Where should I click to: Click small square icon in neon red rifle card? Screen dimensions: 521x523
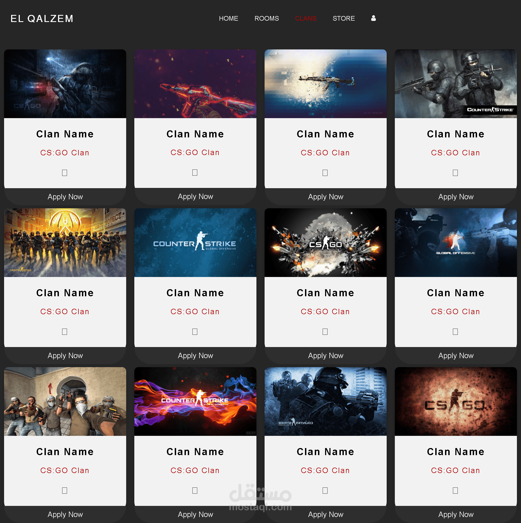coord(195,172)
